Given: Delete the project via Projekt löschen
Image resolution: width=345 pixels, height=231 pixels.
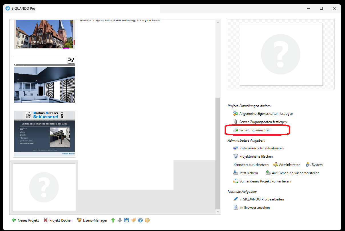Looking at the screenshot, I should click(x=58, y=220).
